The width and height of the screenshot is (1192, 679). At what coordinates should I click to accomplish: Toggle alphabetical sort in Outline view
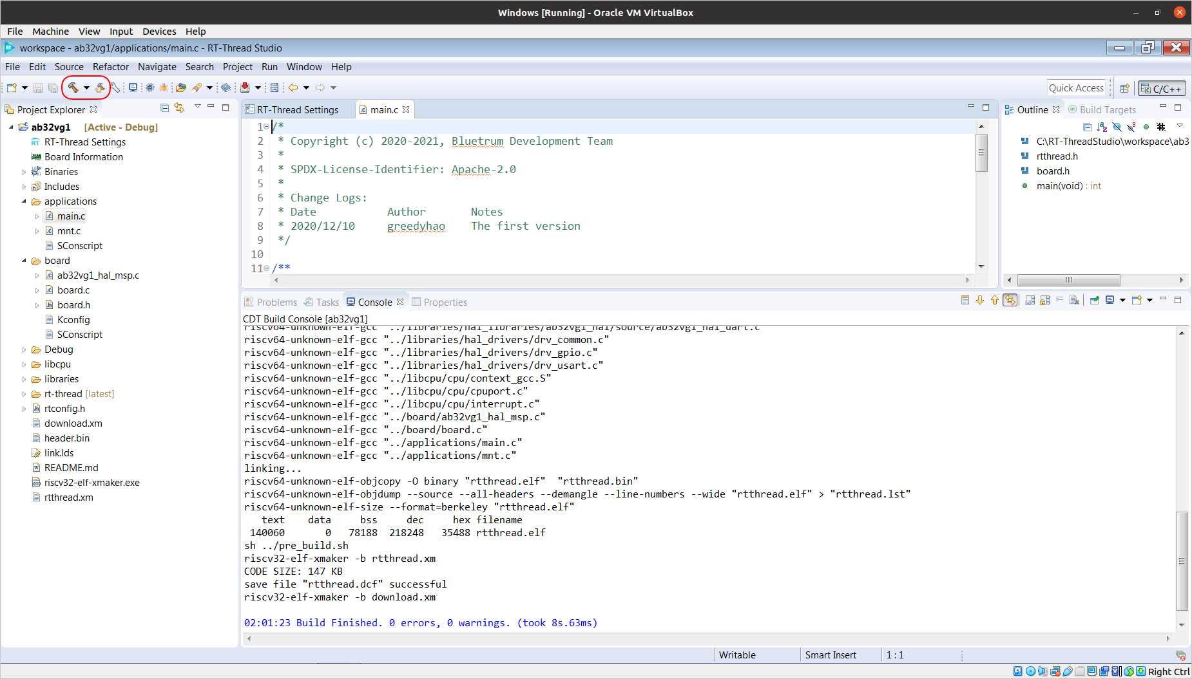point(1102,127)
